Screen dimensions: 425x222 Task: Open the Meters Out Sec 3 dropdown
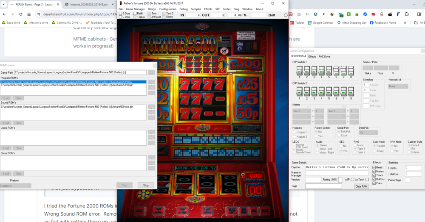click(336, 111)
